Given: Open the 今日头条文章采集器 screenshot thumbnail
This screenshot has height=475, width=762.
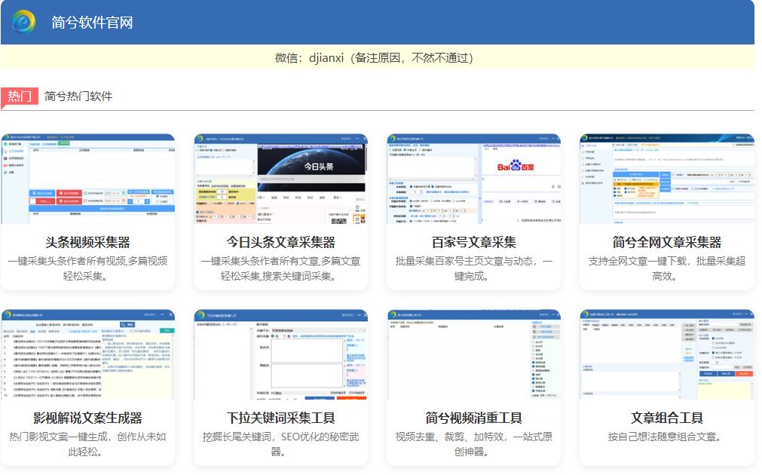Looking at the screenshot, I should (x=280, y=179).
